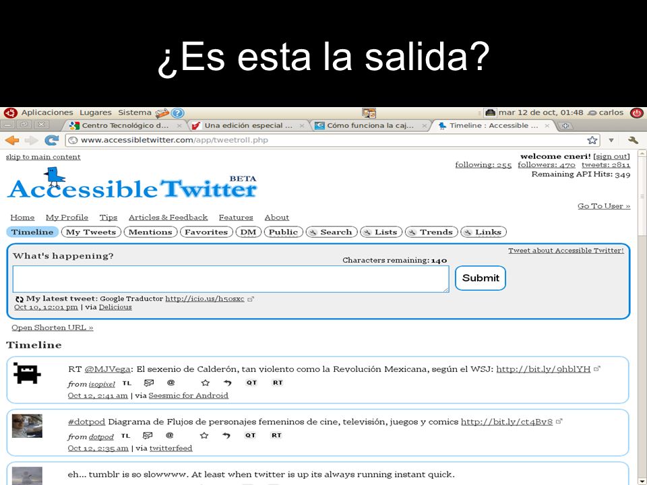Open the page dropdown arrow menu
Image resolution: width=647 pixels, height=485 pixels.
coord(611,140)
